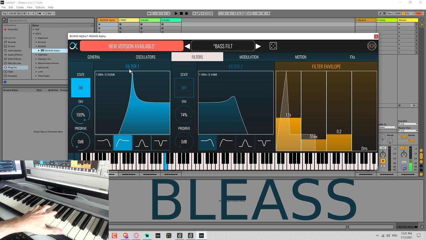The width and height of the screenshot is (426, 240).
Task: Open the waveform visualizer icon in plugin
Action: (372, 46)
